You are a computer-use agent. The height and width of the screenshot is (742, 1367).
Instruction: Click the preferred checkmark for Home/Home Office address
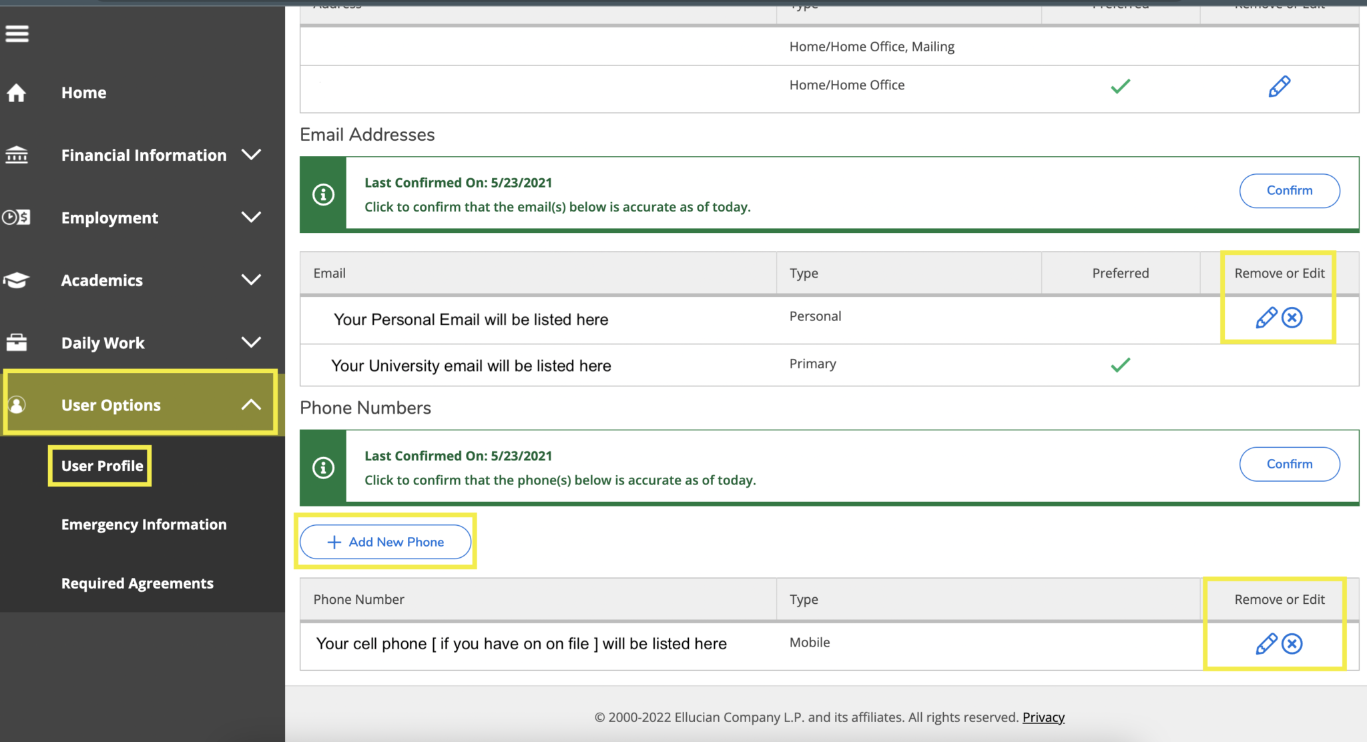coord(1121,85)
